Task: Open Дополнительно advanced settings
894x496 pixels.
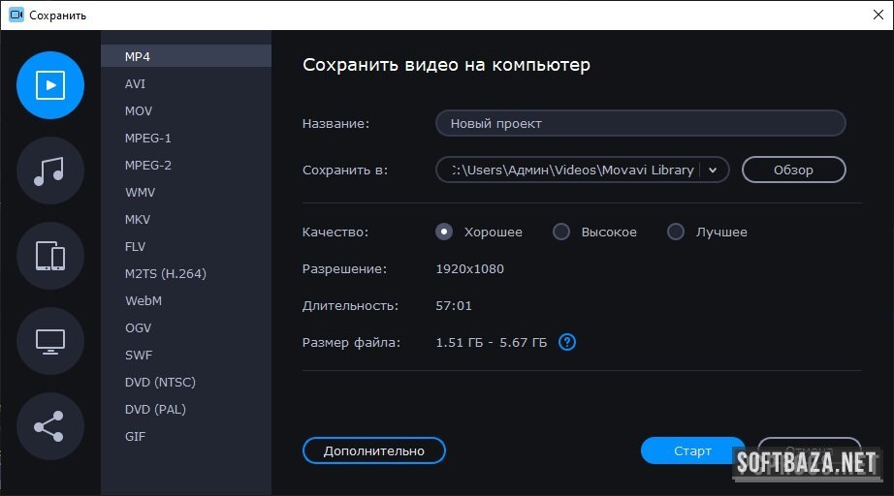Action: click(373, 450)
